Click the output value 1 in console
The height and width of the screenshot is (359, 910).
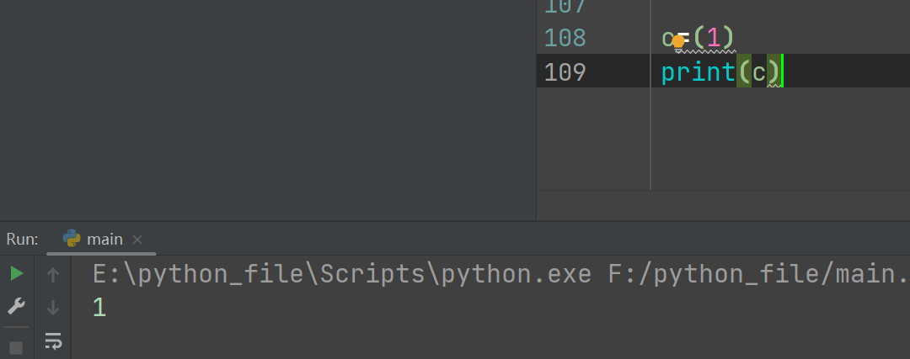99,308
